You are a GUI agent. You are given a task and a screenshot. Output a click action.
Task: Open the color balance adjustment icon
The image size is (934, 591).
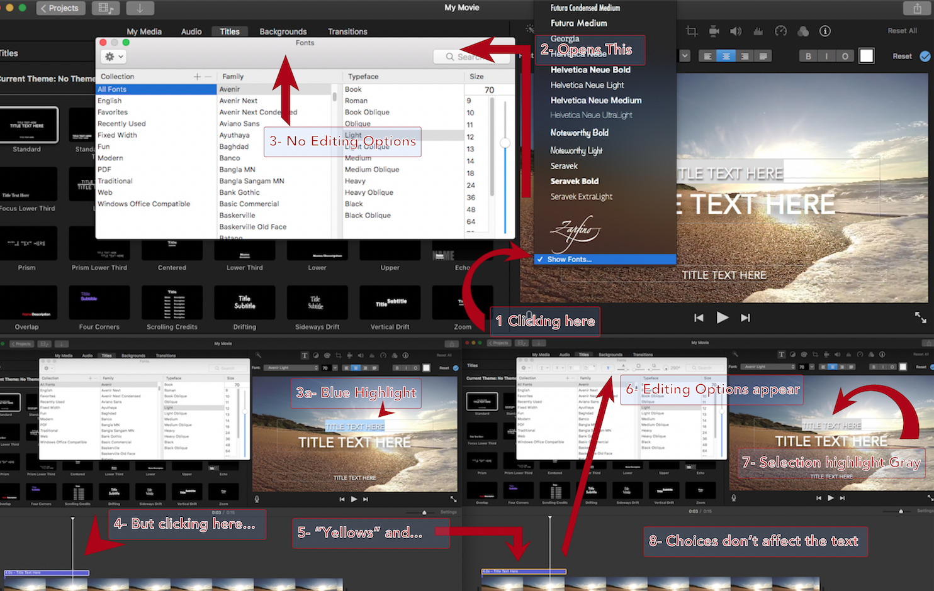click(802, 31)
